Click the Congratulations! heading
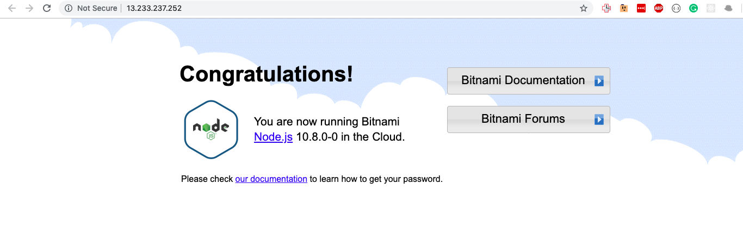Screen dimensions: 743x246 266,74
